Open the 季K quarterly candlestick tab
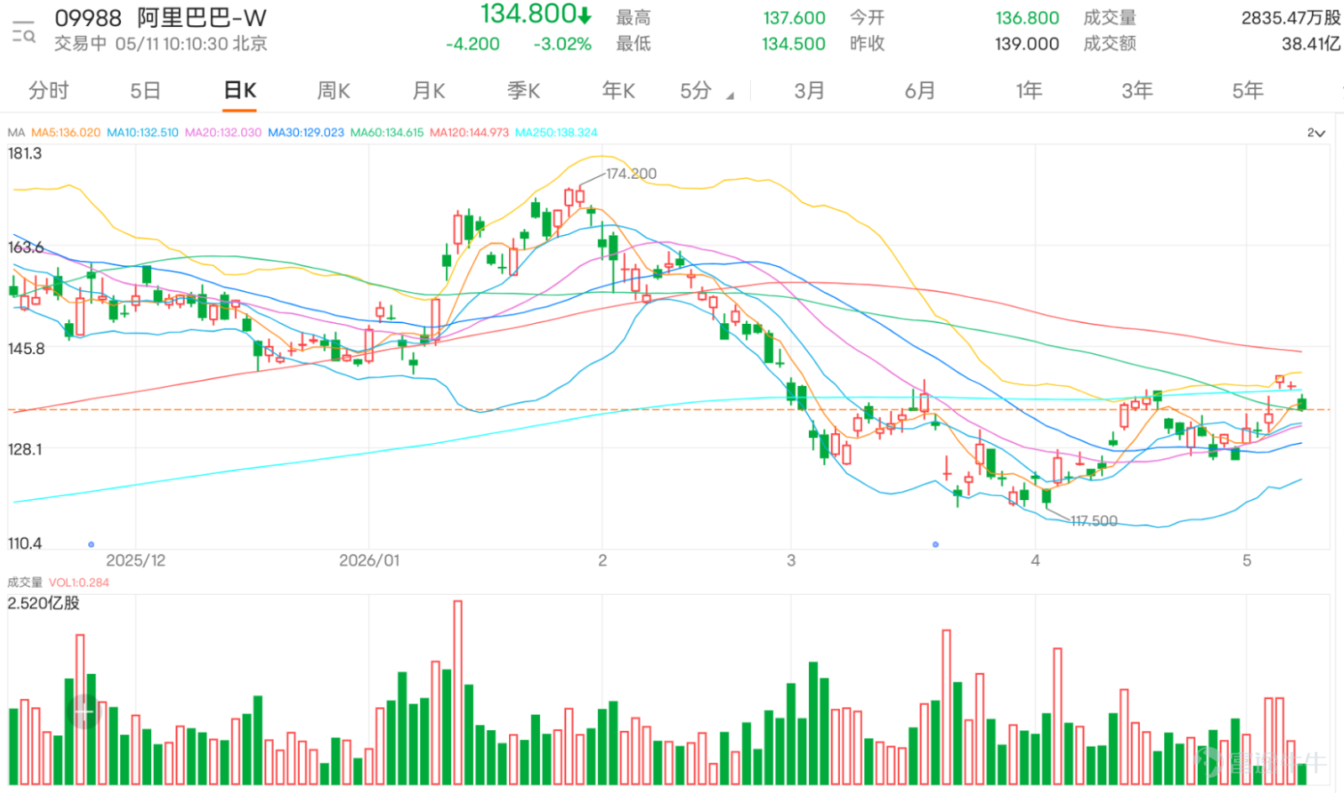This screenshot has height=793, width=1344. click(x=523, y=91)
